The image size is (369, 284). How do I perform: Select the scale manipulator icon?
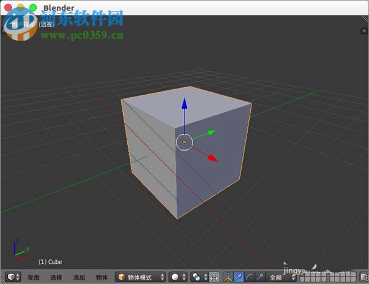[260, 277]
